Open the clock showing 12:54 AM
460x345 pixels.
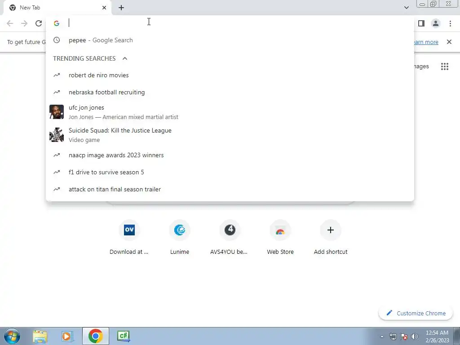437,336
